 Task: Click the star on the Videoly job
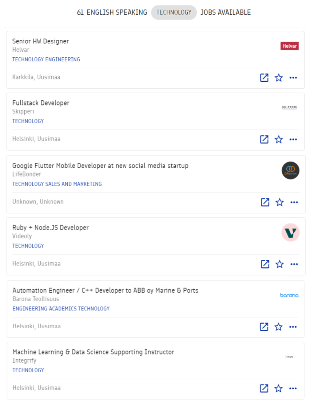click(280, 264)
